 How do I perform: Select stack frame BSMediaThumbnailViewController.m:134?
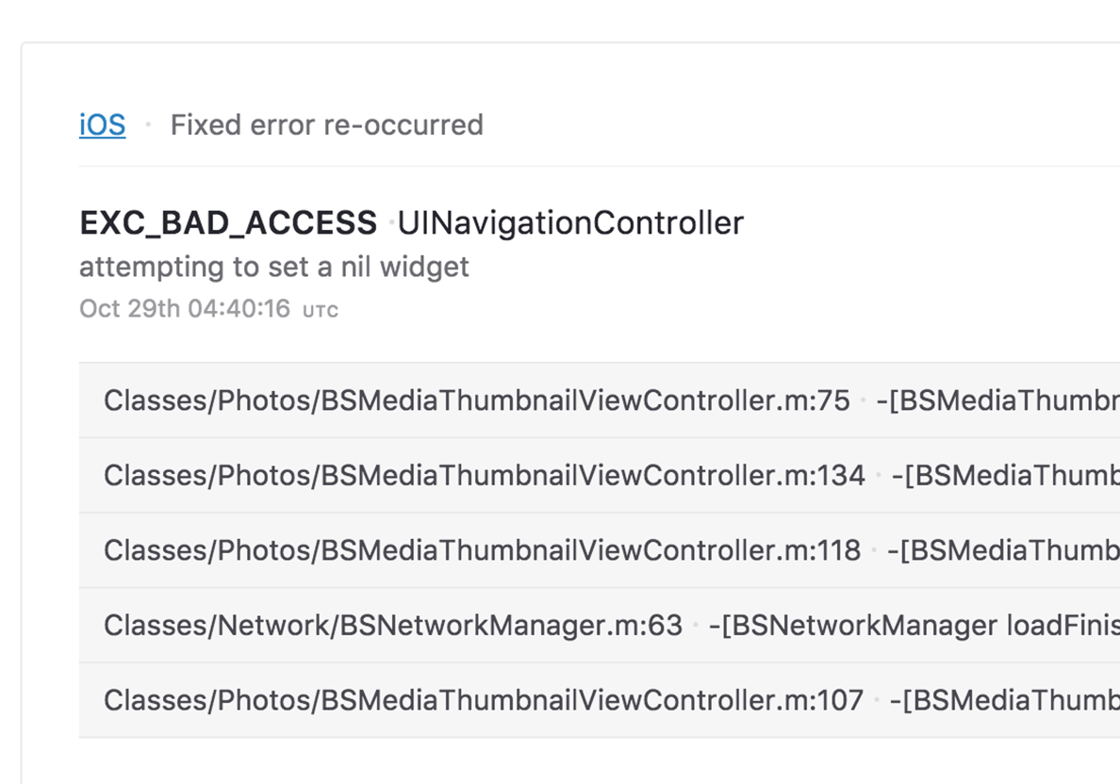(600, 475)
